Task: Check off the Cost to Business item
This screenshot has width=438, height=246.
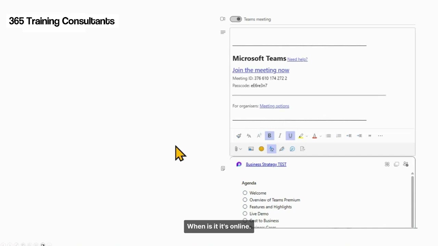Action: 245,220
